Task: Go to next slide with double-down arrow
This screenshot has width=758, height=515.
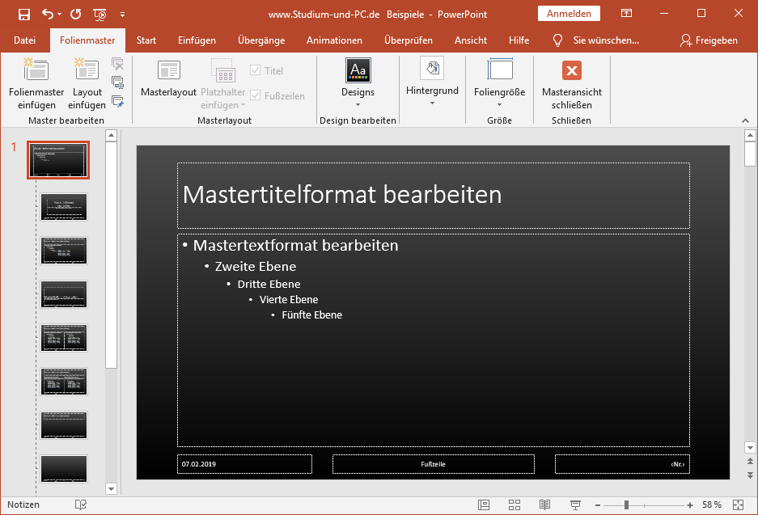Action: coord(750,475)
